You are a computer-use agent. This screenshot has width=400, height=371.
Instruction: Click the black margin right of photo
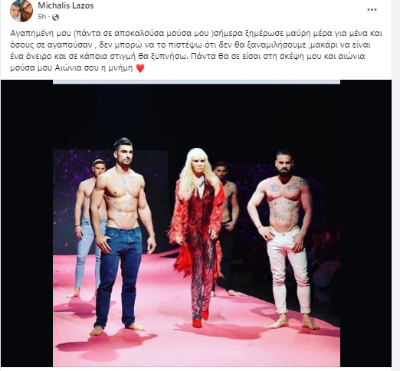pos(366,224)
